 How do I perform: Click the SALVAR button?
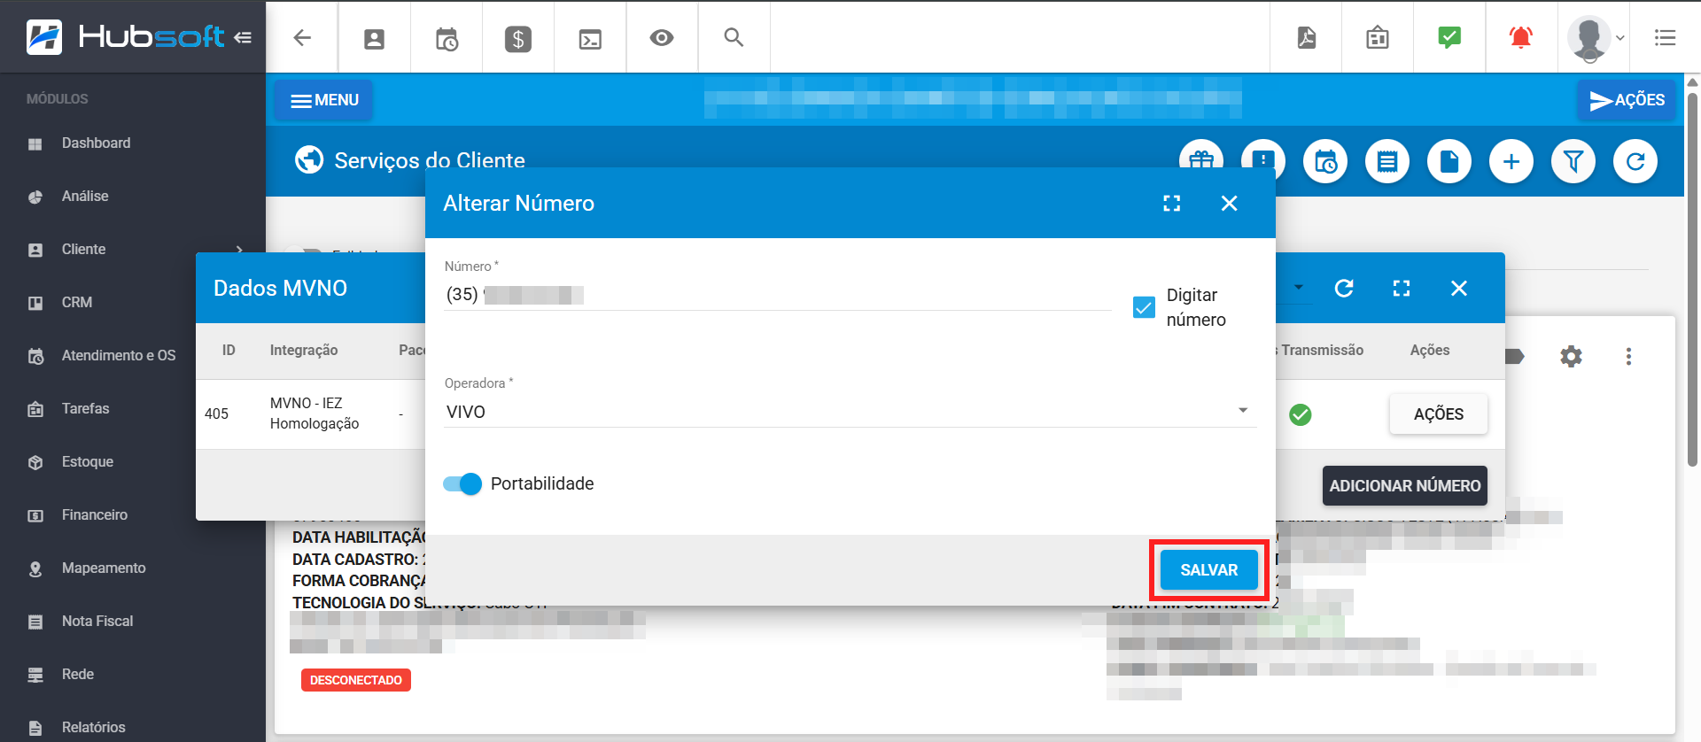click(1208, 570)
